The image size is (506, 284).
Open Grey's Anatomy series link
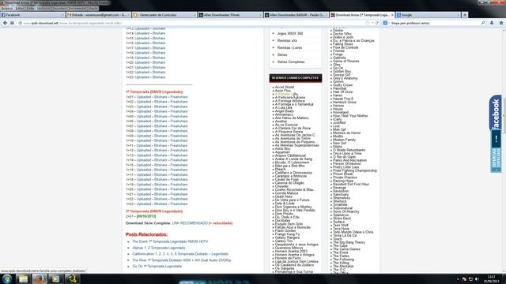pos(346,78)
